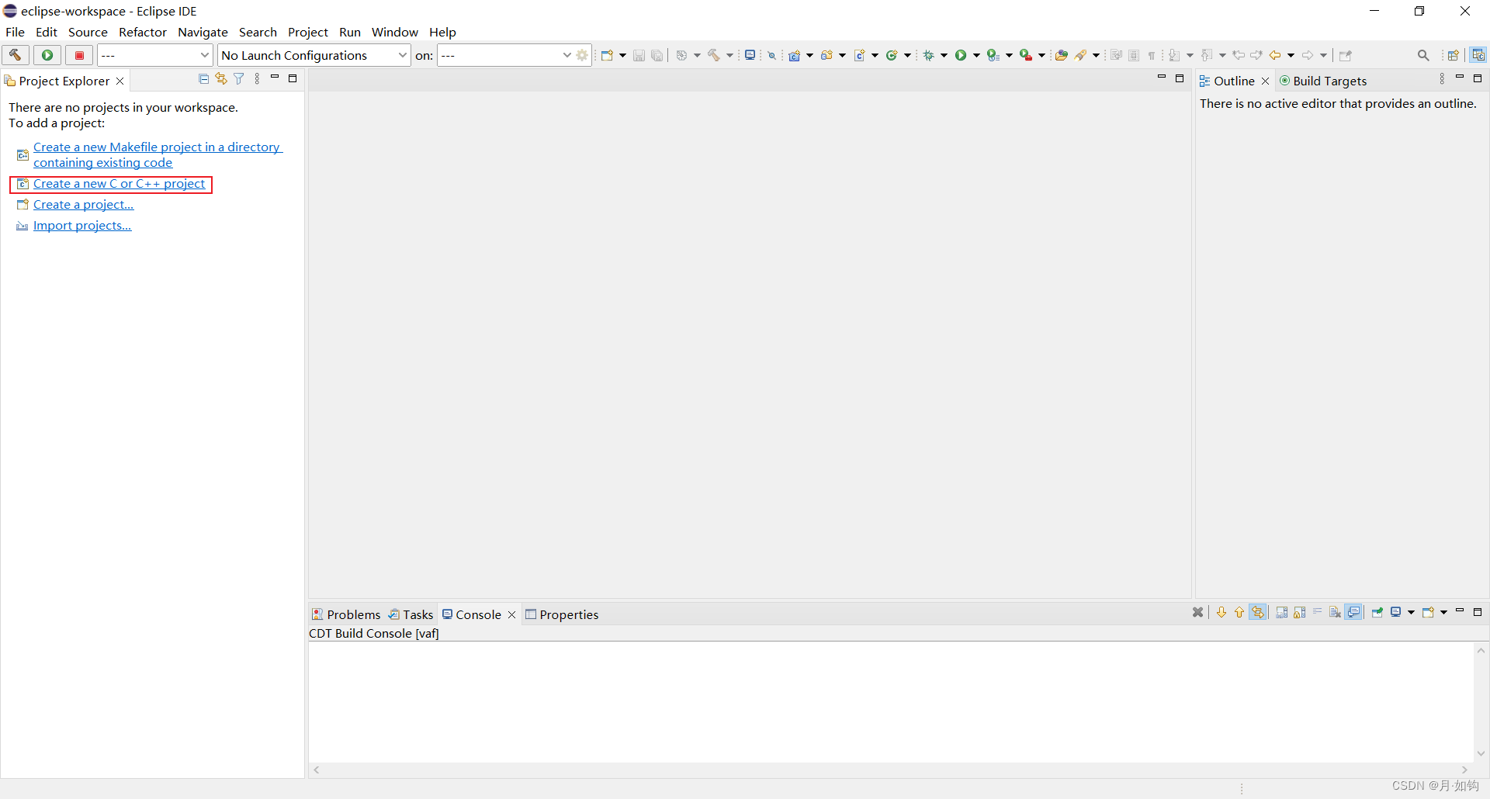Screen dimensions: 1490x799
Task: Toggle Show Whitespace Characters
Action: (1152, 55)
